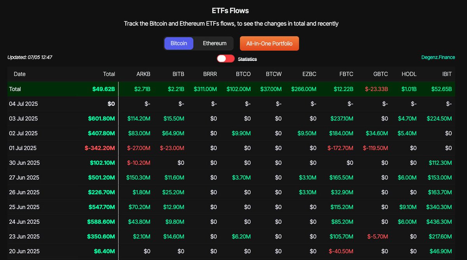The height and width of the screenshot is (260, 467).
Task: Select the $163.70M IBIT value
Action: tap(440, 192)
